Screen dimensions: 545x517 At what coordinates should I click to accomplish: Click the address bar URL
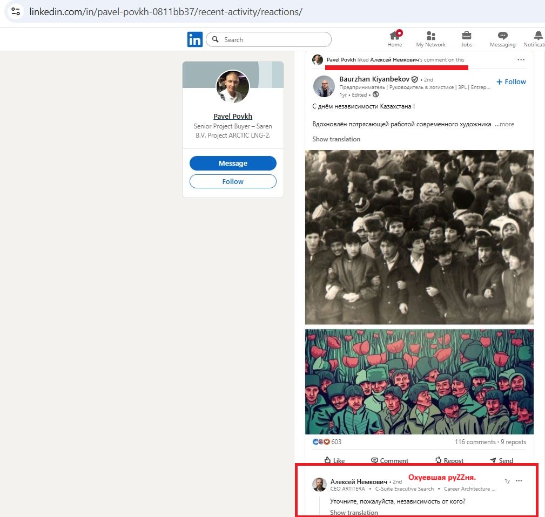[166, 12]
